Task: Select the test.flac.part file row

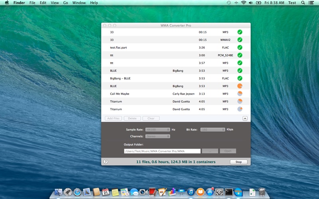Action: click(176, 47)
